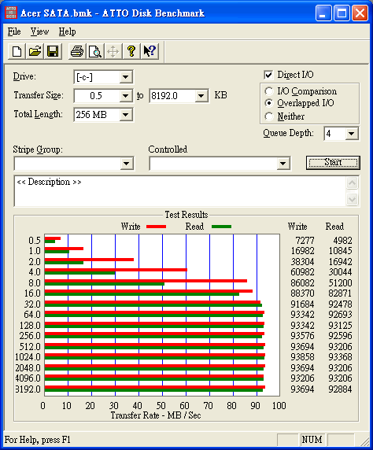Open a benchmark file via folder icon
Viewport: 373px width, 450px height.
point(35,52)
